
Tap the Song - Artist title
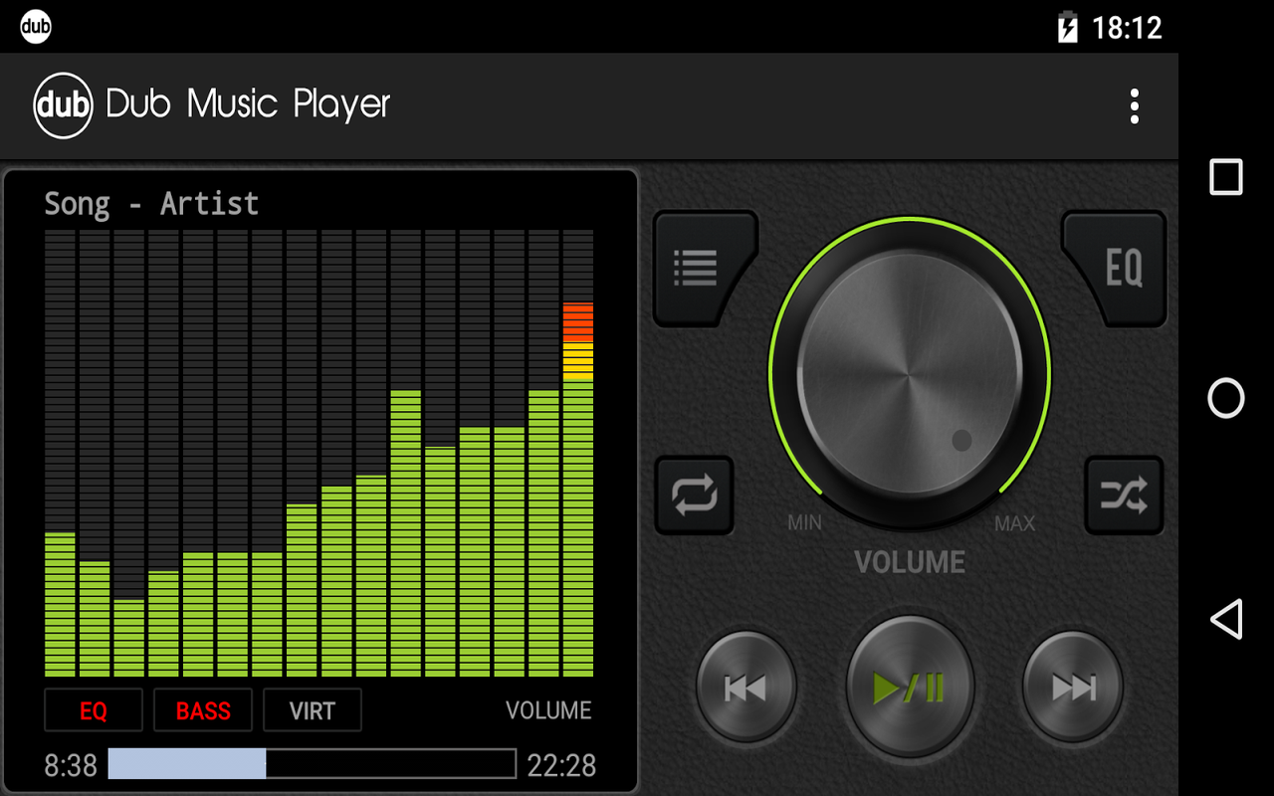click(x=151, y=204)
